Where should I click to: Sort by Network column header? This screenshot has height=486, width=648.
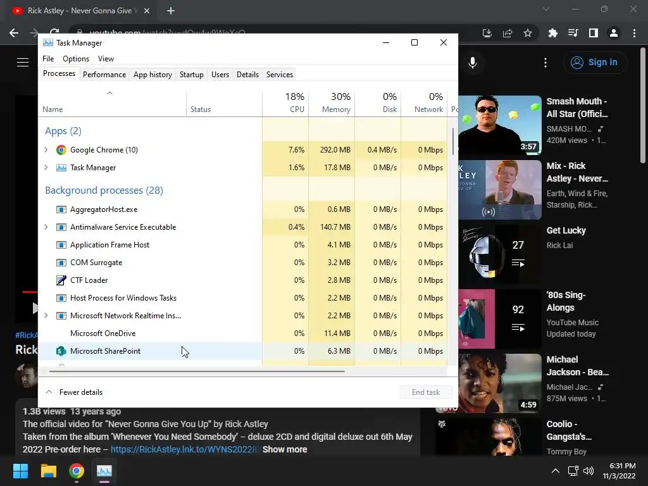tap(424, 103)
